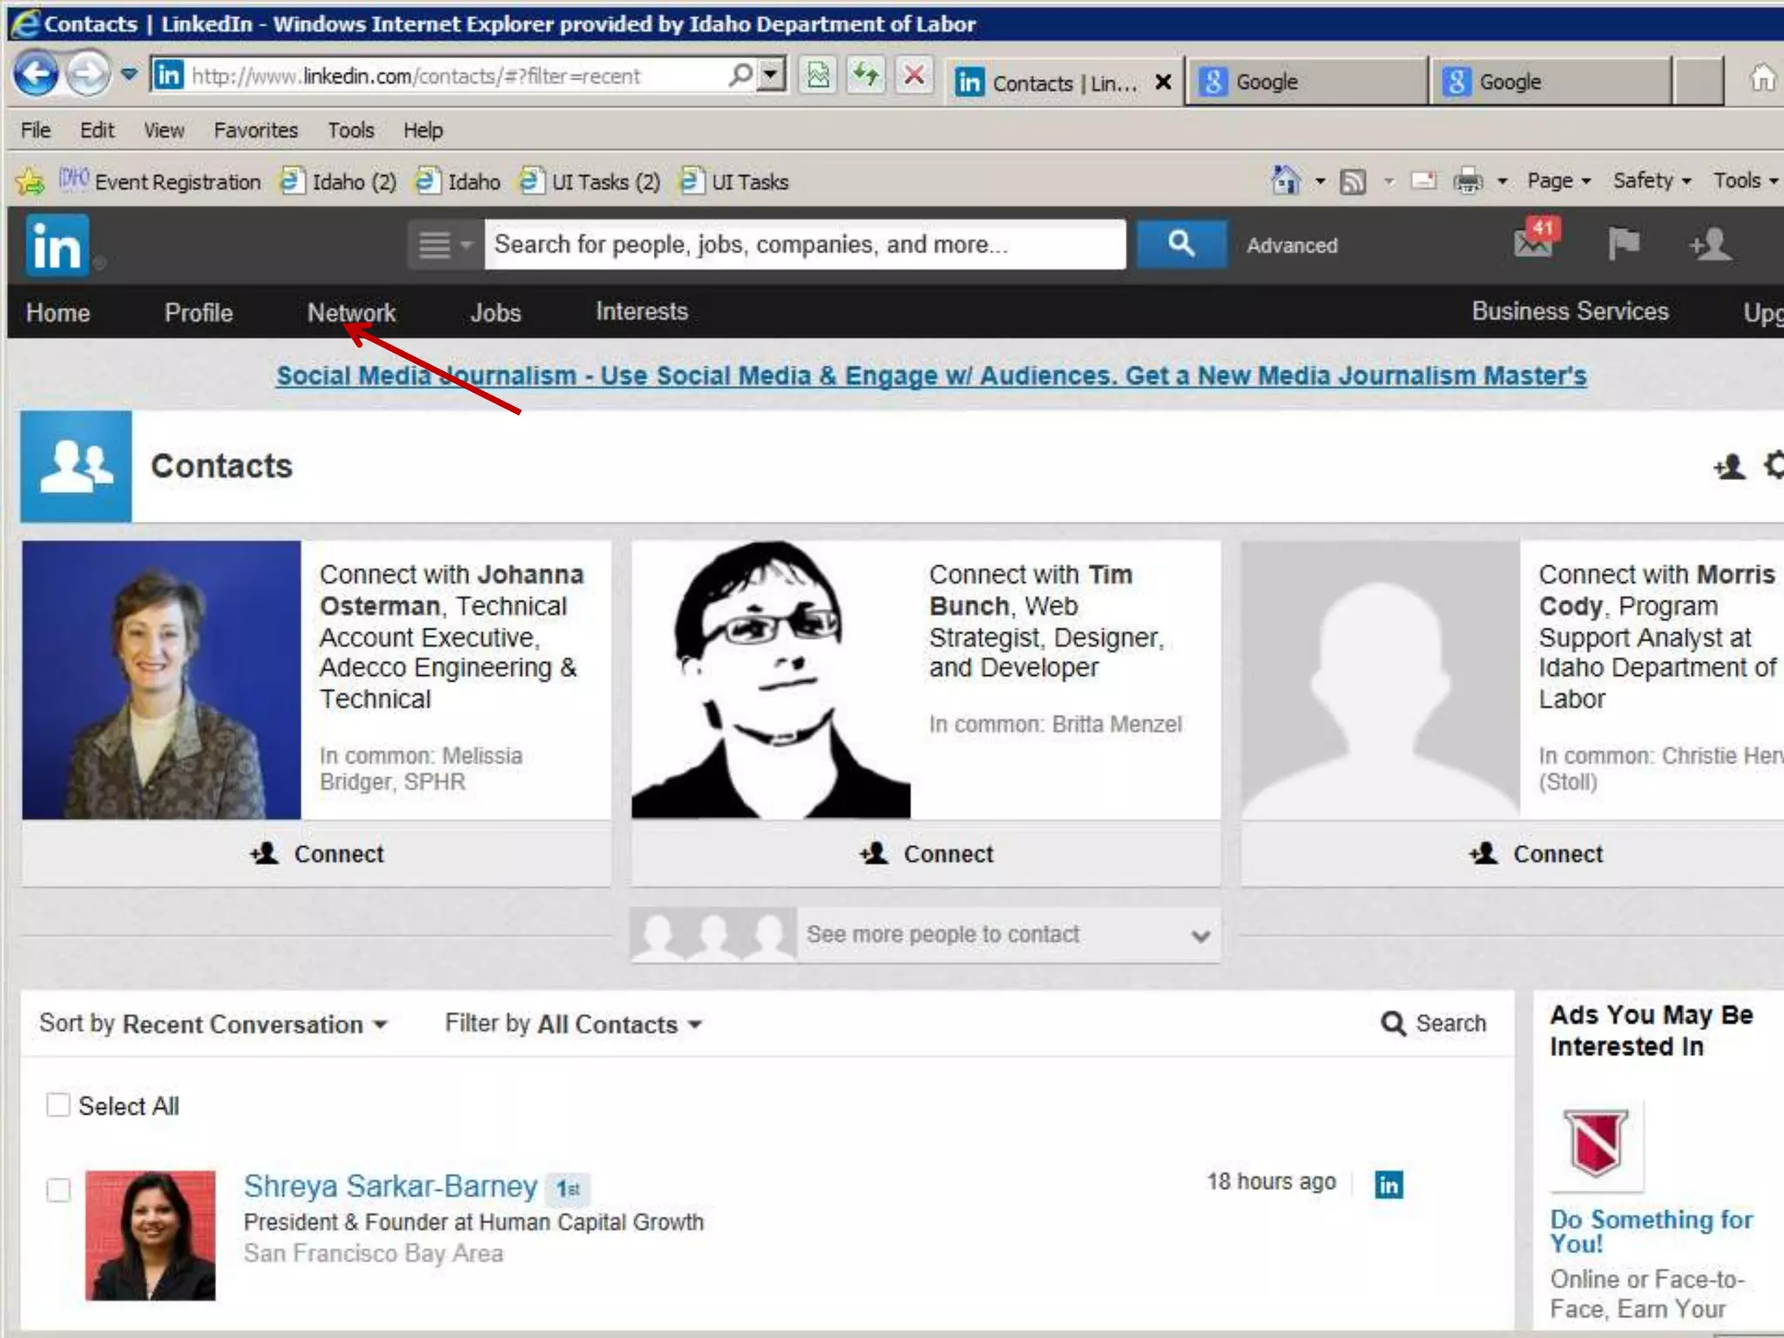Click the LinkedIn logo in header
Image resolution: width=1784 pixels, height=1338 pixels.
click(x=57, y=246)
